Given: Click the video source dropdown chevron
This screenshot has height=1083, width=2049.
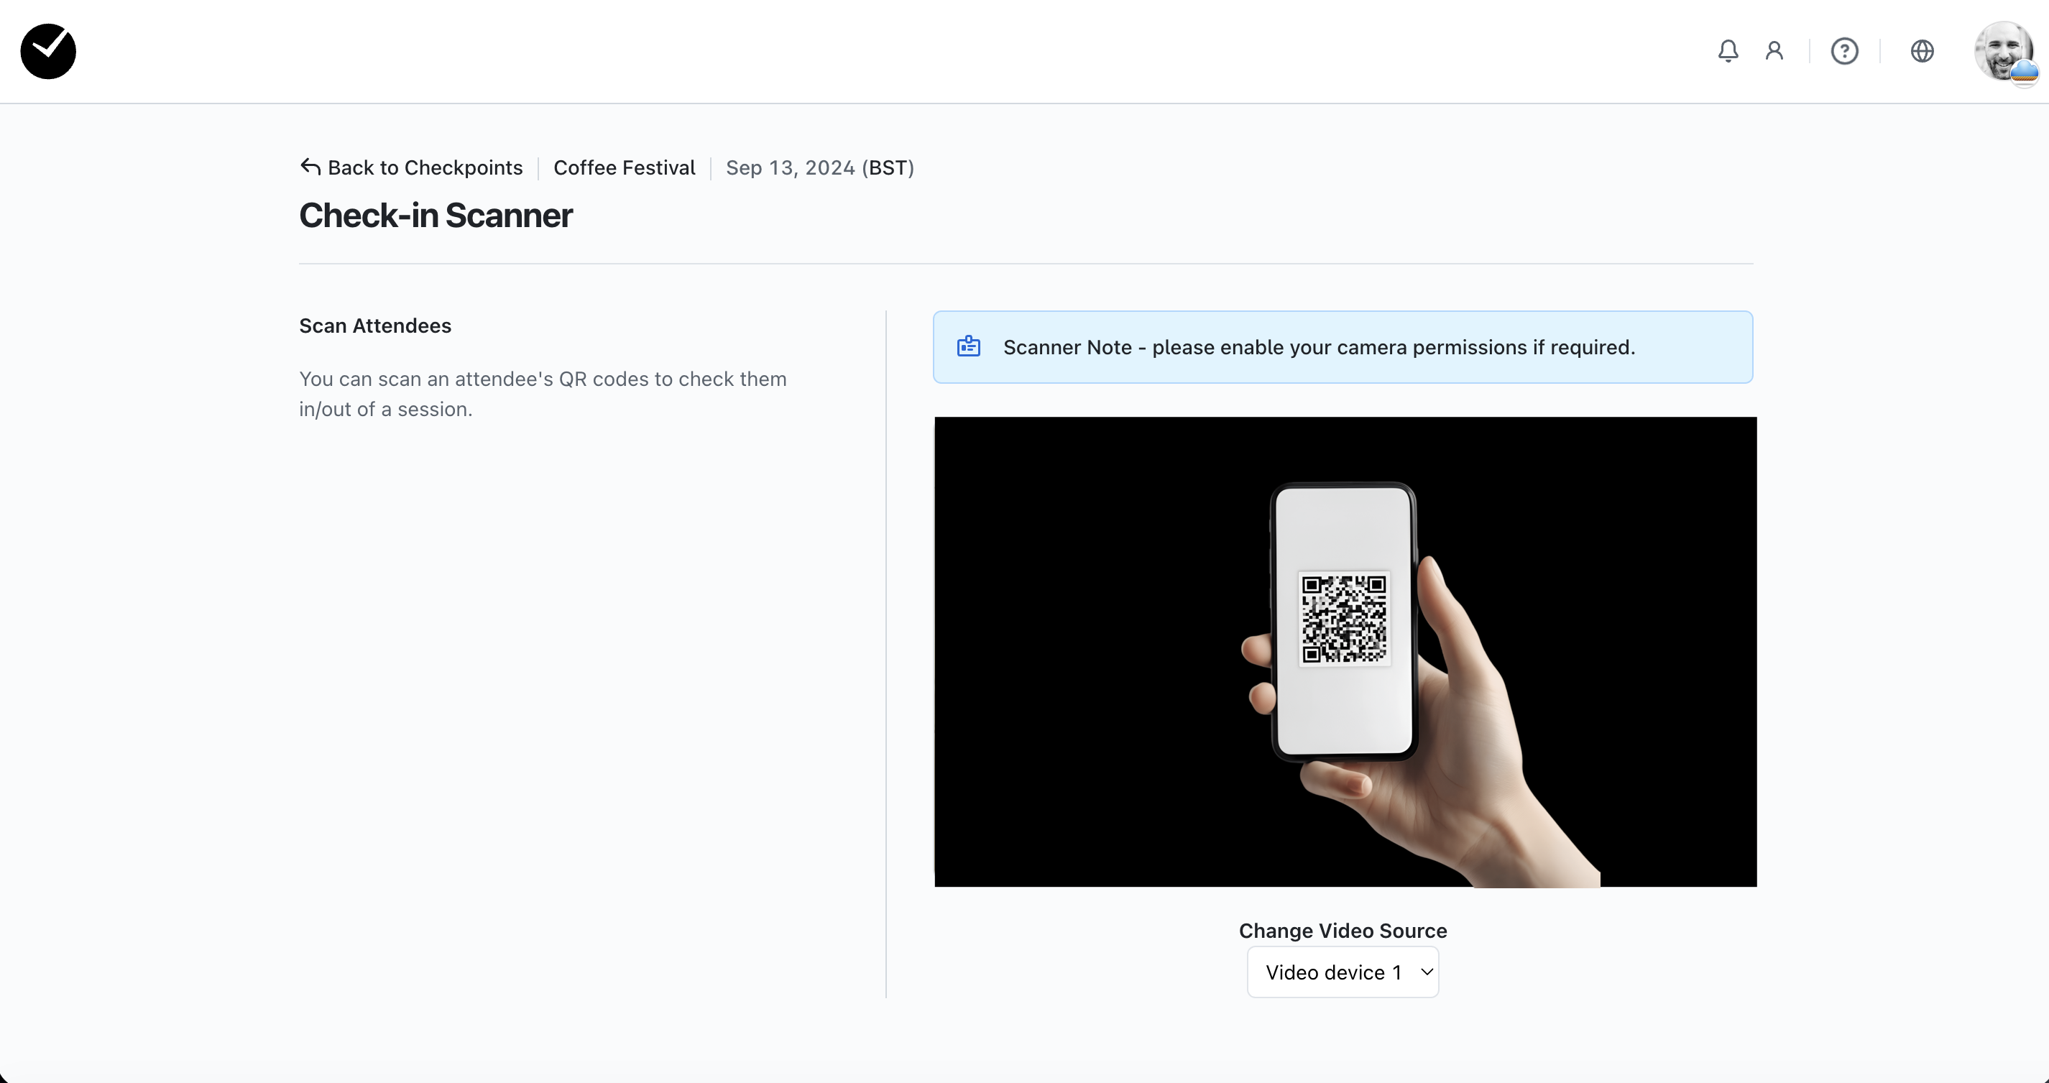Looking at the screenshot, I should pos(1427,972).
